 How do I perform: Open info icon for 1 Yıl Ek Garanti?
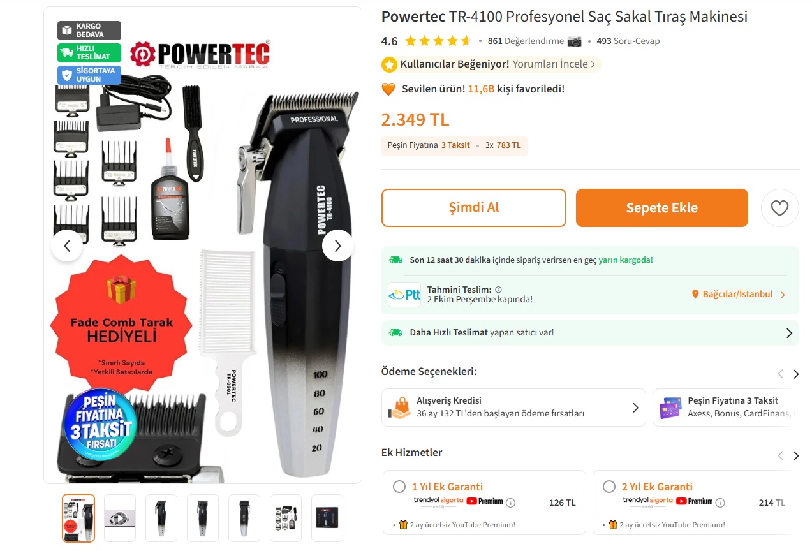pyautogui.click(x=510, y=503)
